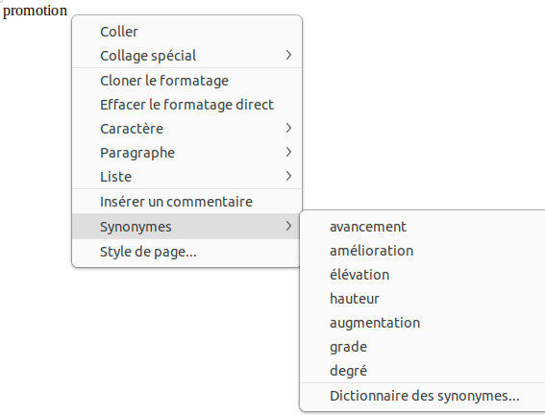Screen dimensions: 545x415
Task: Choose the synonym grade
Action: pyautogui.click(x=423, y=347)
